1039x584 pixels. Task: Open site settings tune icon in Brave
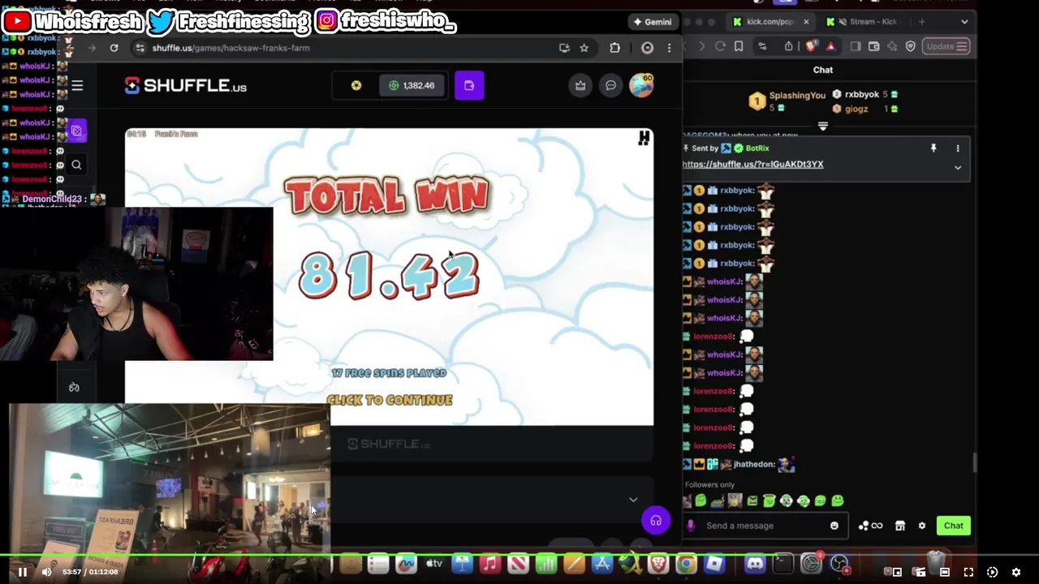(761, 46)
